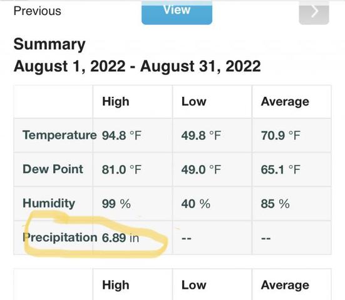The image size is (345, 300).
Task: Click the second table's Average header
Action: pyautogui.click(x=285, y=285)
